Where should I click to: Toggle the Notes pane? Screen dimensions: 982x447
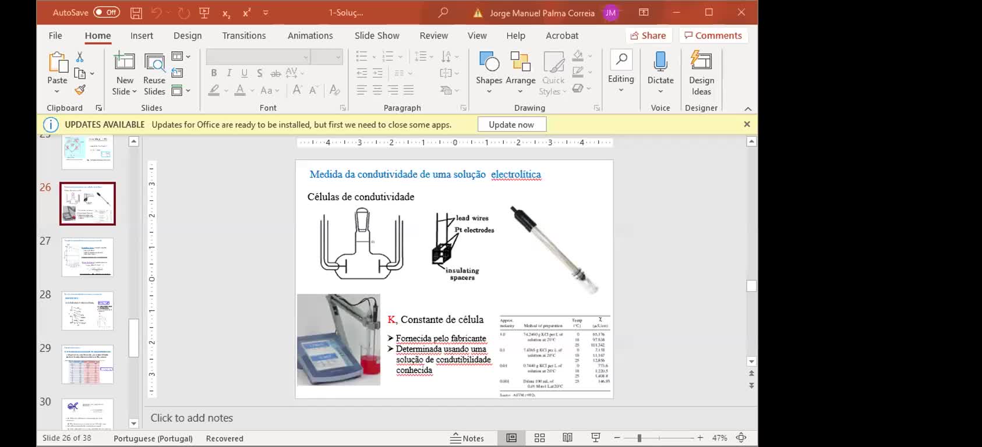(467, 438)
